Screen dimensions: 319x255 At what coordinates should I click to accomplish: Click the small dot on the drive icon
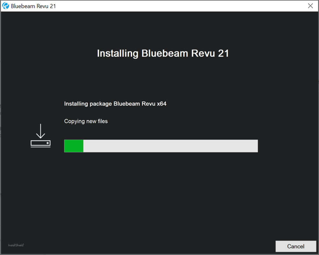point(48,144)
